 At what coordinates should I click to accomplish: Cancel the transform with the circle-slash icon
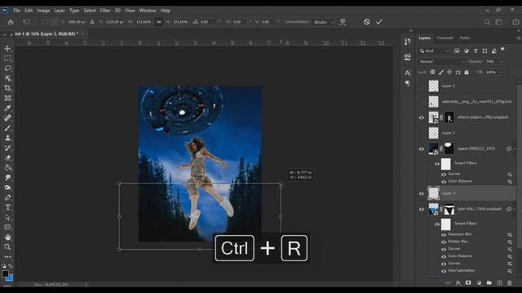tap(366, 22)
